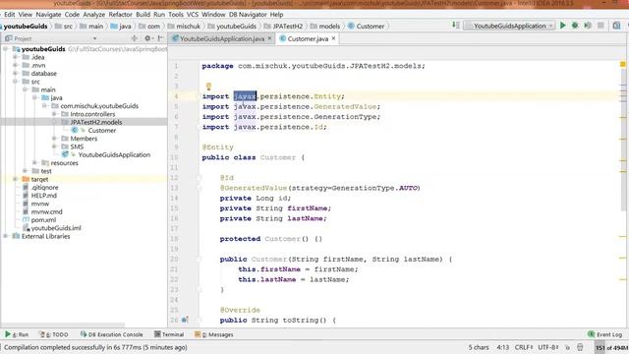
Task: Select Customer class in project tree
Action: (x=102, y=131)
